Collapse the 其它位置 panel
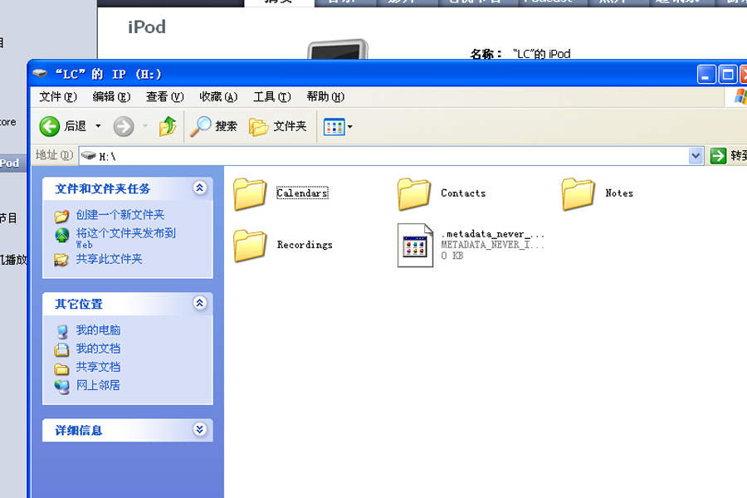 pyautogui.click(x=199, y=303)
